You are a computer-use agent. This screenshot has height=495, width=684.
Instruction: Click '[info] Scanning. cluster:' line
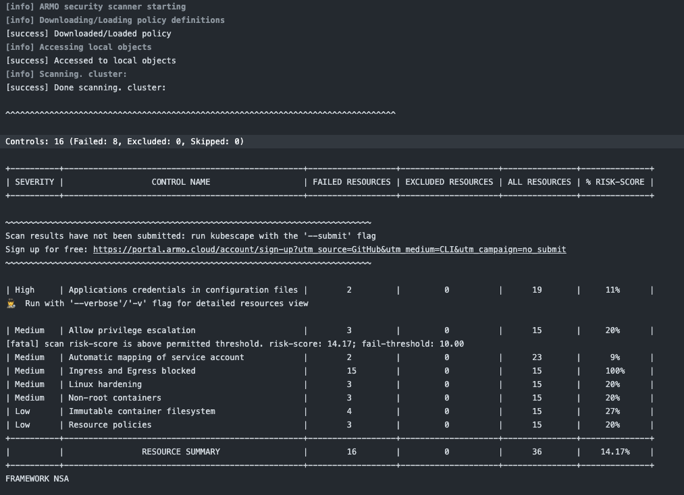point(66,74)
